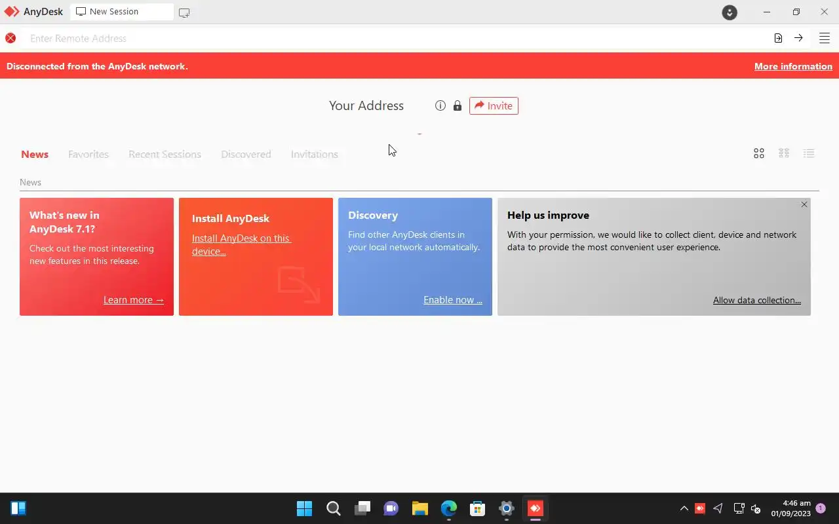Click network and volume tray icons
Image resolution: width=839 pixels, height=524 pixels.
[x=747, y=508]
